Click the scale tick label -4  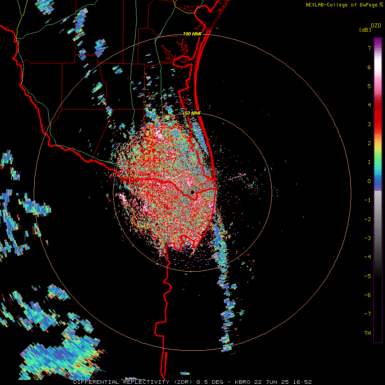click(x=367, y=257)
